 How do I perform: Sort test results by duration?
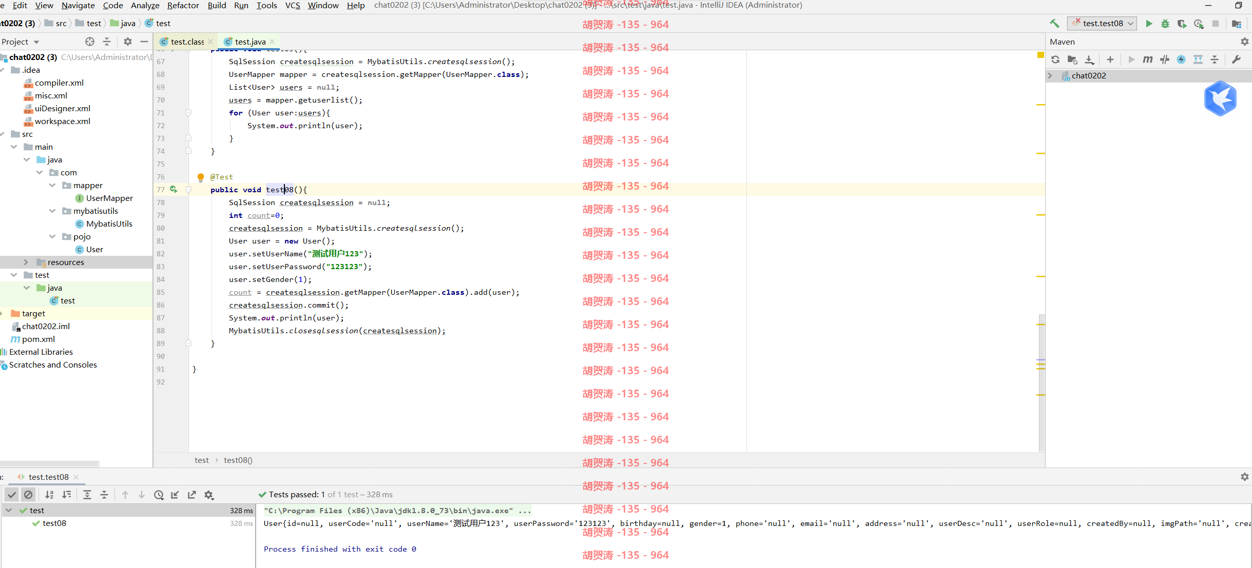[67, 495]
